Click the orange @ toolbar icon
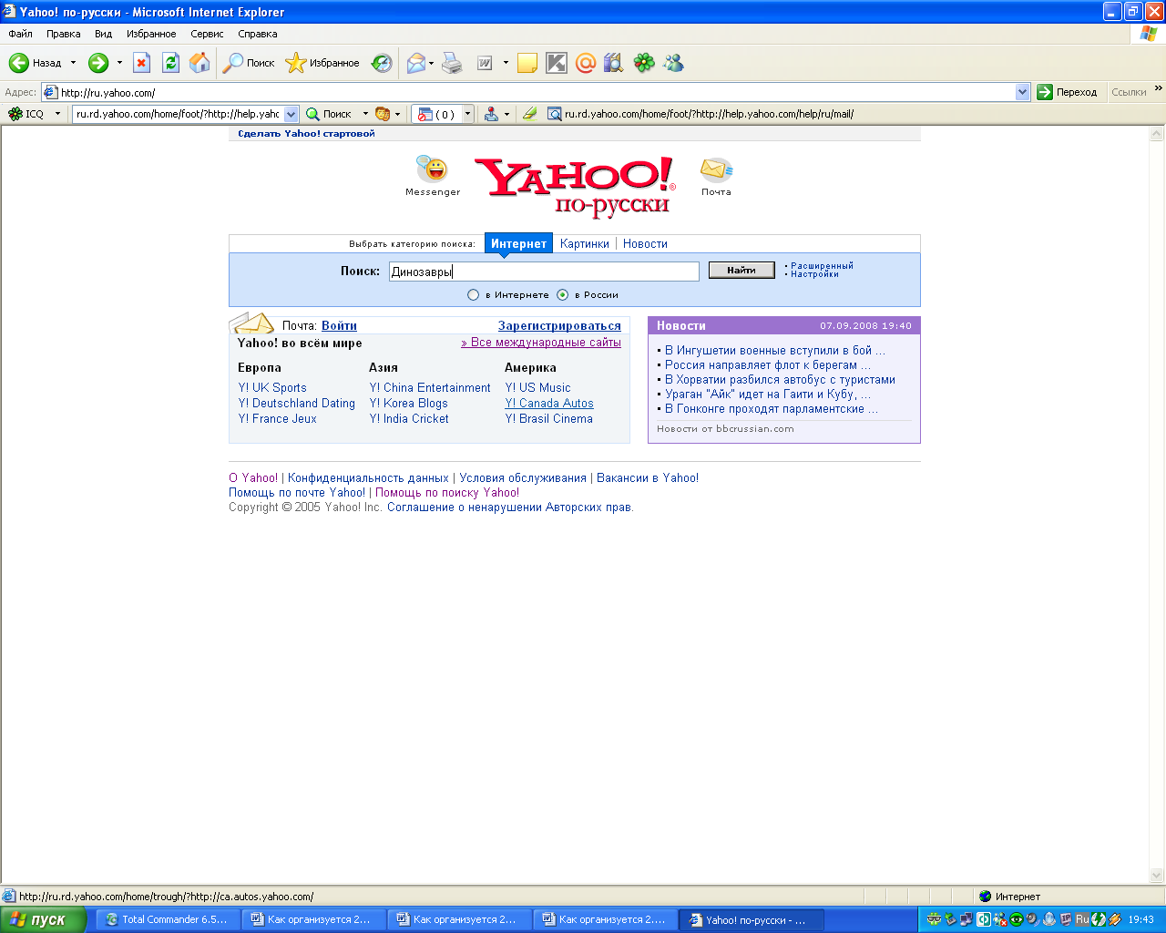This screenshot has width=1166, height=933. (x=586, y=63)
